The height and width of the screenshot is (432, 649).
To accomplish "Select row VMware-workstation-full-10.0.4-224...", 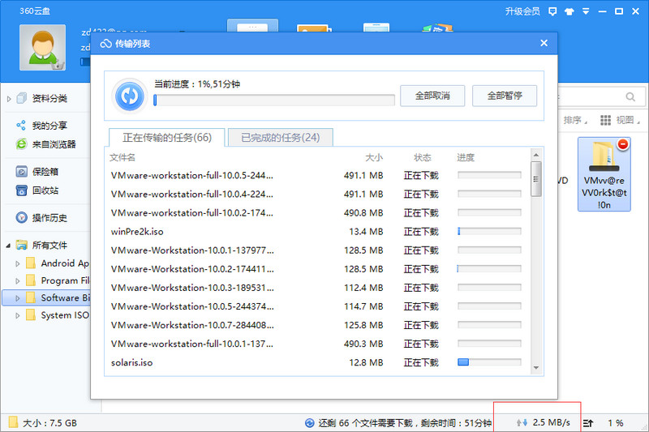I will (x=317, y=194).
